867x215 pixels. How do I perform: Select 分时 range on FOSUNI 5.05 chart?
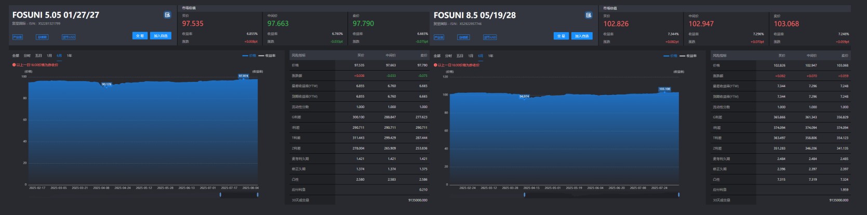(x=27, y=56)
